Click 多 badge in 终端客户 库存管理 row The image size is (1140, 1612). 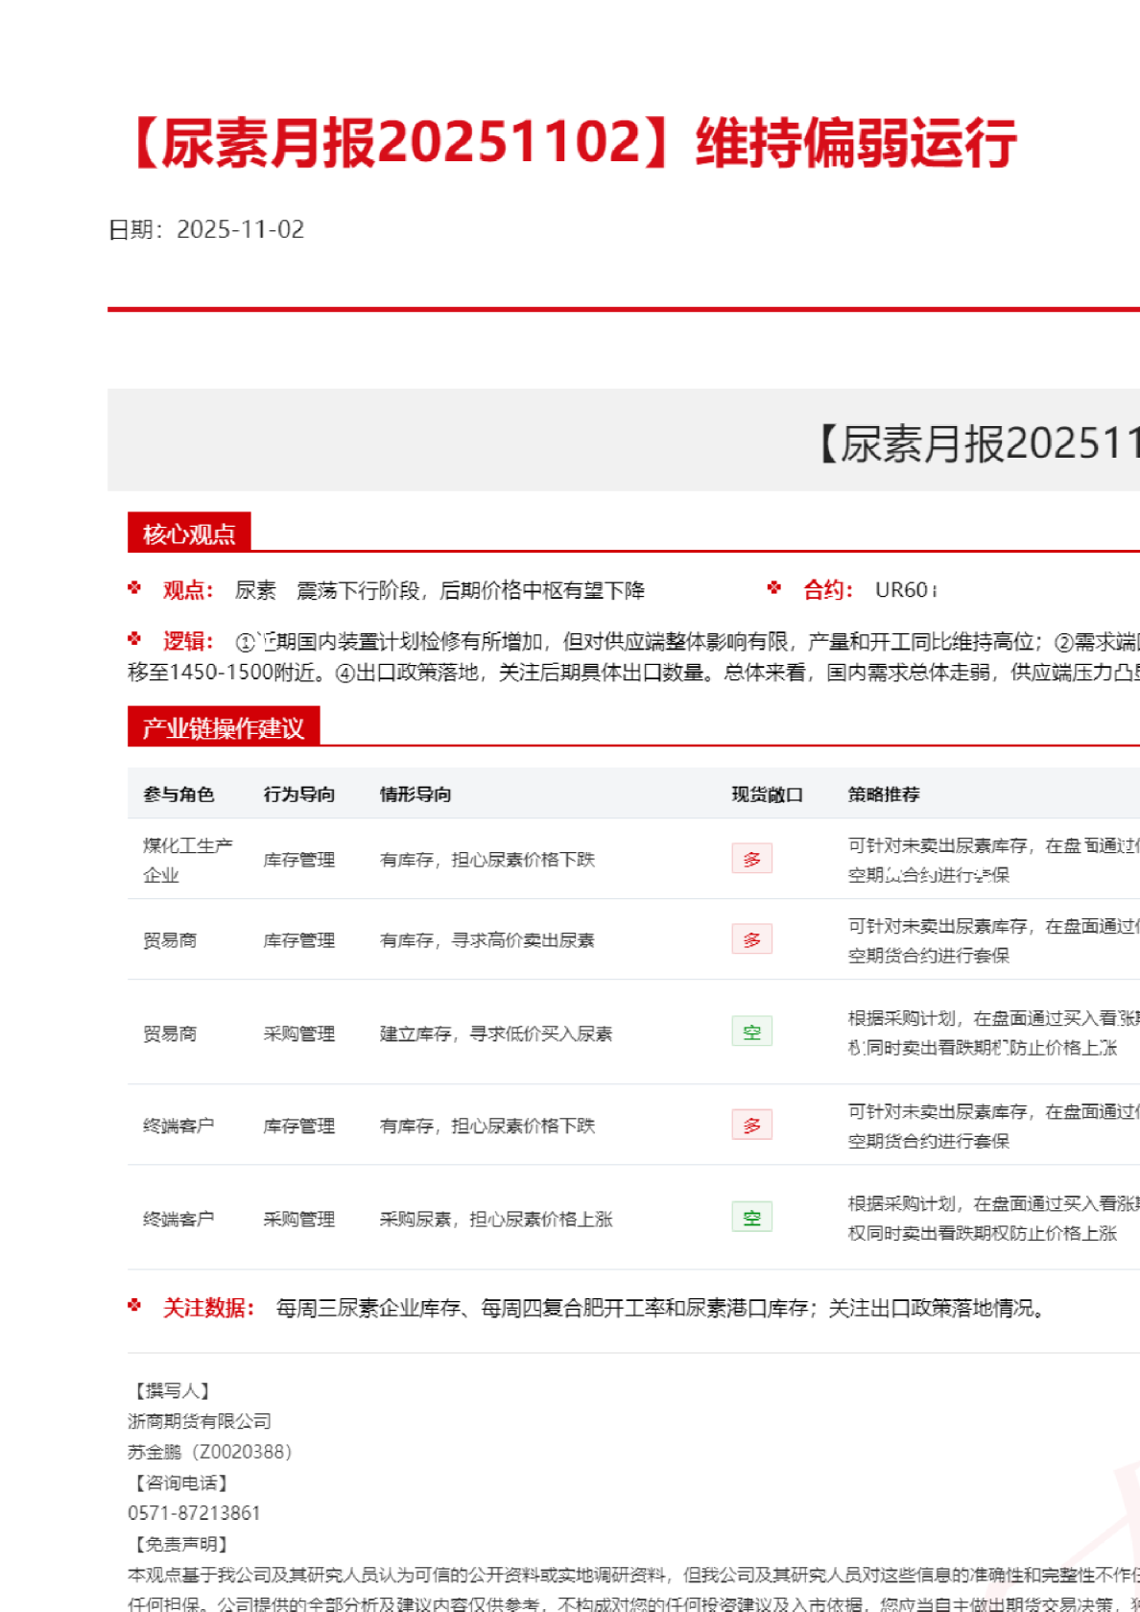point(751,1125)
